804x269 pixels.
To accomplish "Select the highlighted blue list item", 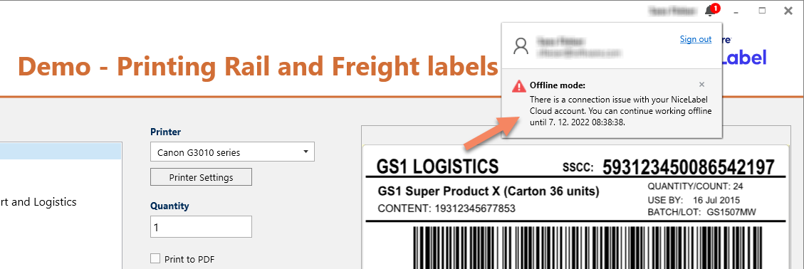I will (x=61, y=151).
